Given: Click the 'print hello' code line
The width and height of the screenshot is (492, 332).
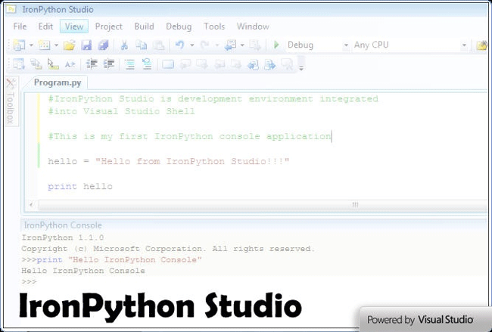Looking at the screenshot, I should point(80,187).
